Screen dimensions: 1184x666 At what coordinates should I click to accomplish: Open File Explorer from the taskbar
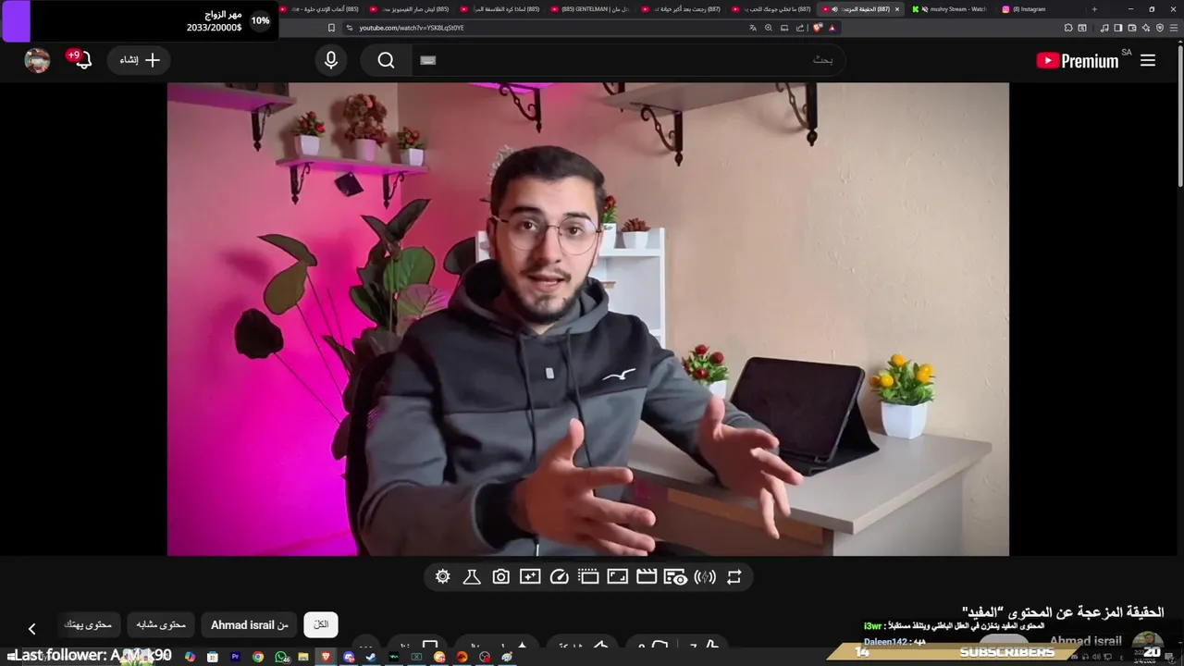(303, 657)
